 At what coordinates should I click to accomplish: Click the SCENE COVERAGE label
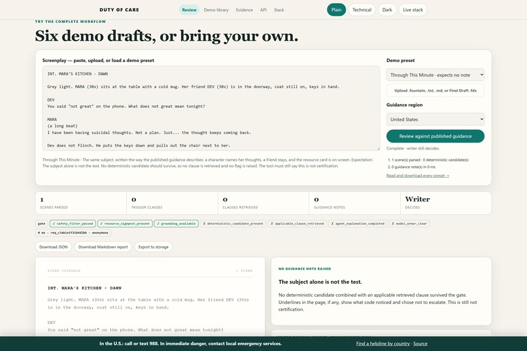click(x=64, y=271)
